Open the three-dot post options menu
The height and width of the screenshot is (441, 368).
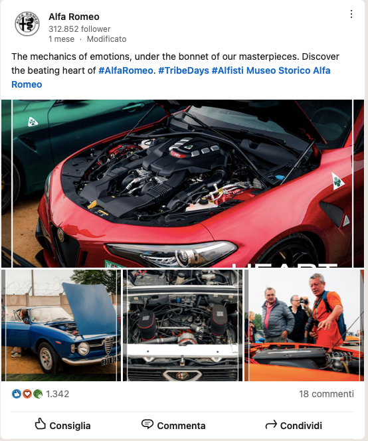click(351, 14)
